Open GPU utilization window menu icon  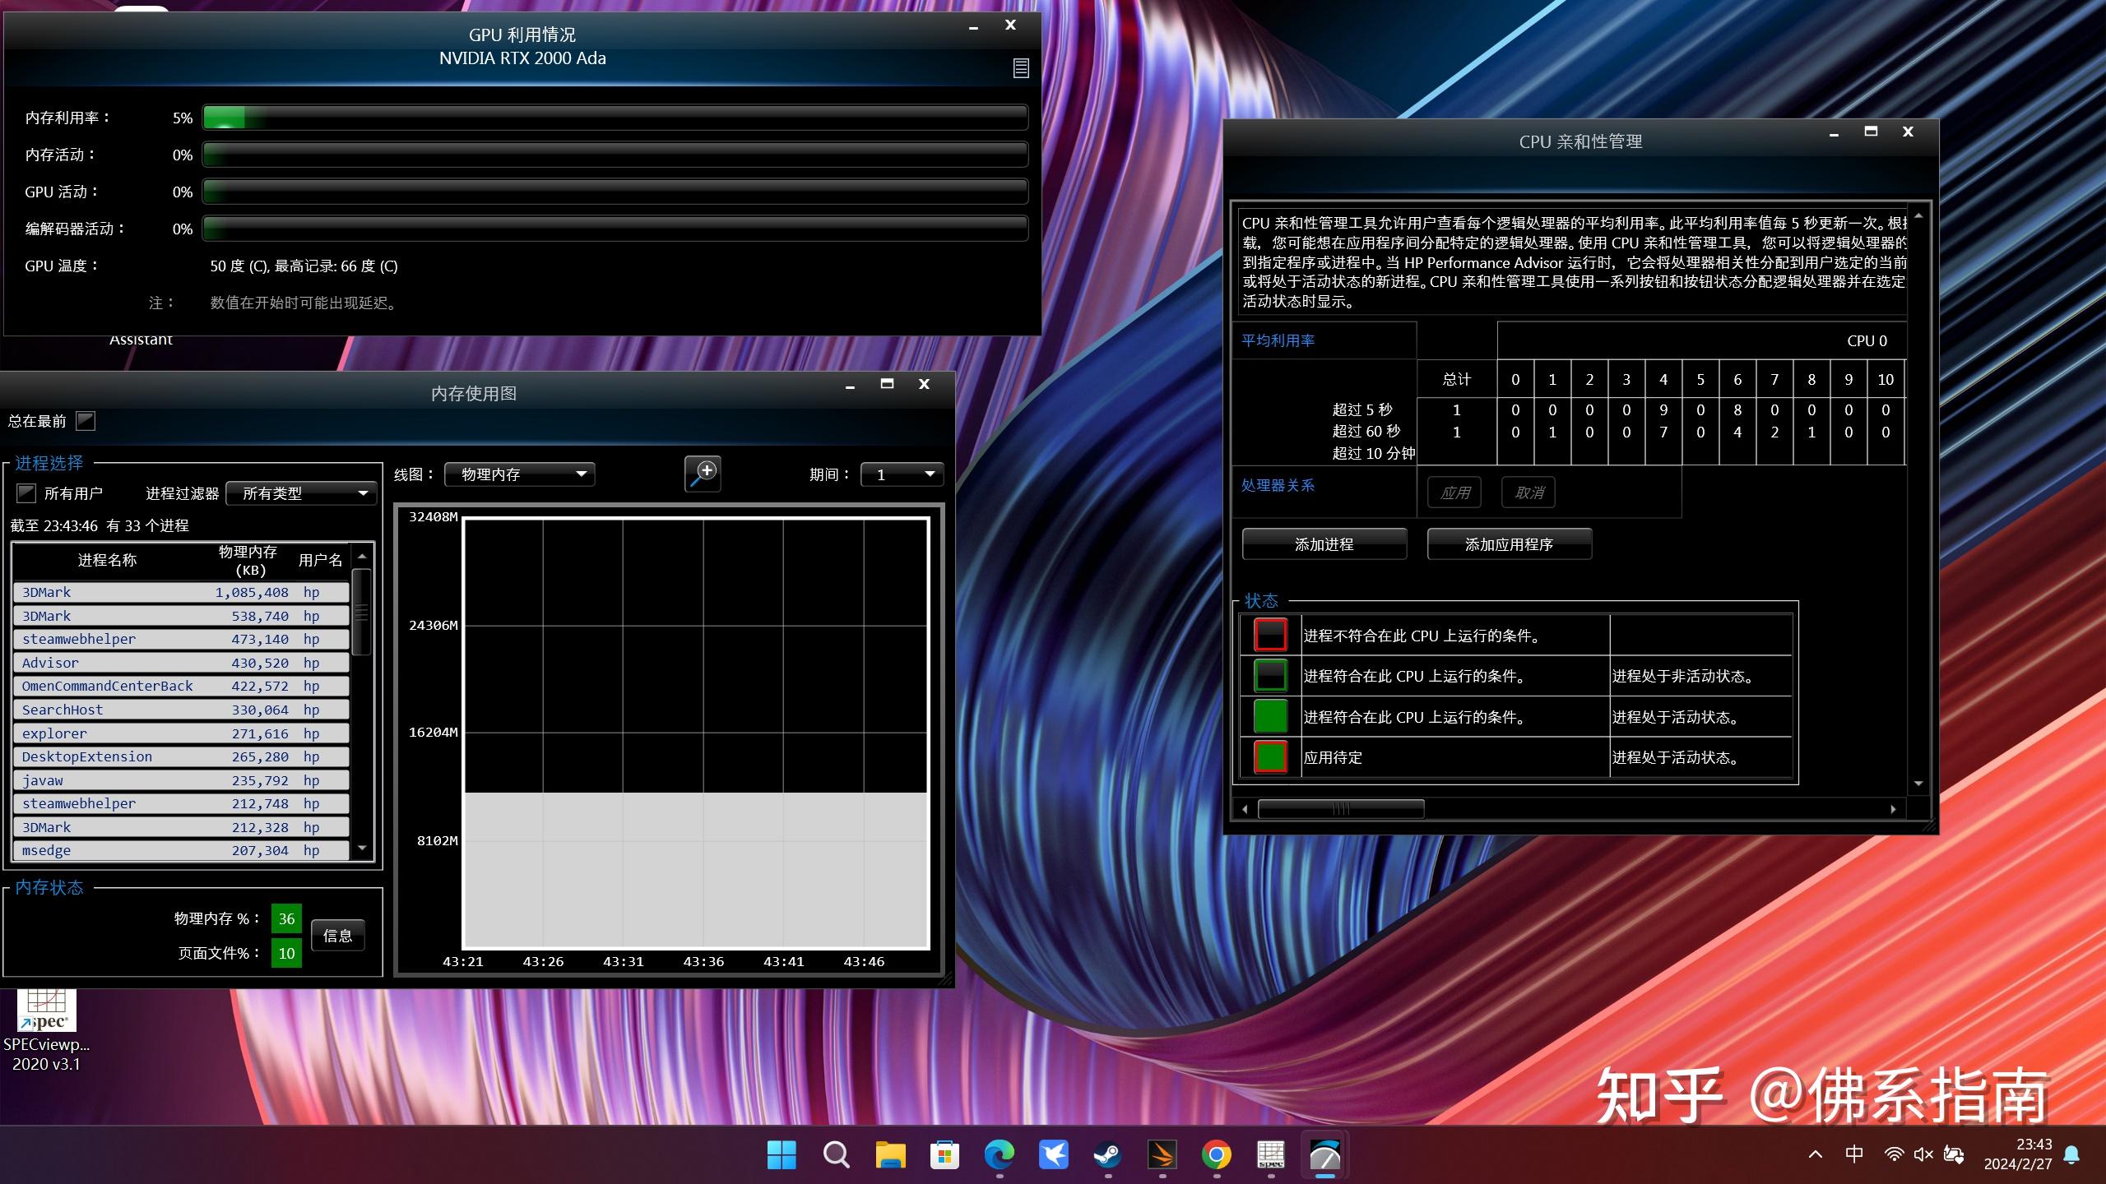click(x=1020, y=68)
